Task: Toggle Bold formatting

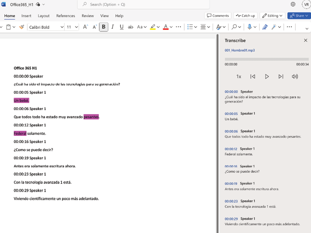Action: point(103,27)
